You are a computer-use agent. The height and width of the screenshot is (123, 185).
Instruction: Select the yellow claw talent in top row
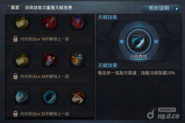[22, 22]
